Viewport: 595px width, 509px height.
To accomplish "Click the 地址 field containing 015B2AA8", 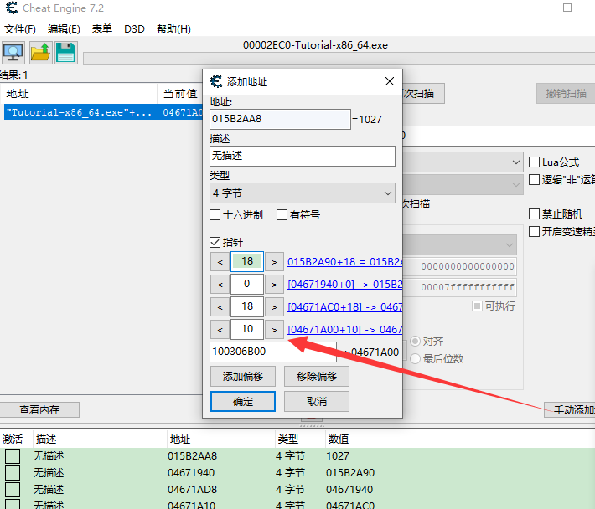I will tap(280, 119).
